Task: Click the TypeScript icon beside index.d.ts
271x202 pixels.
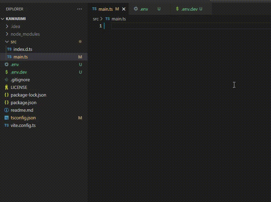Action: (9, 49)
